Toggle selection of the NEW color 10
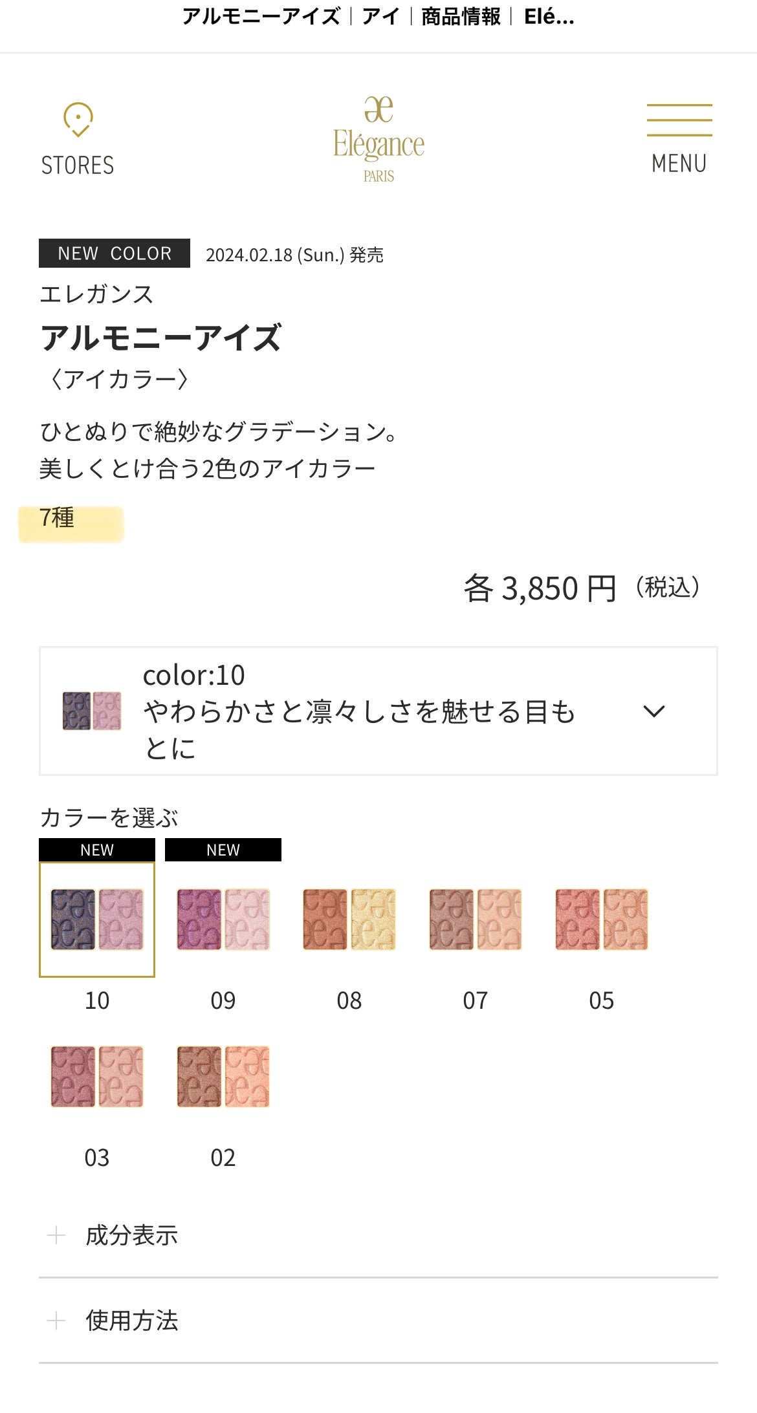This screenshot has height=1413, width=757. pos(97,918)
